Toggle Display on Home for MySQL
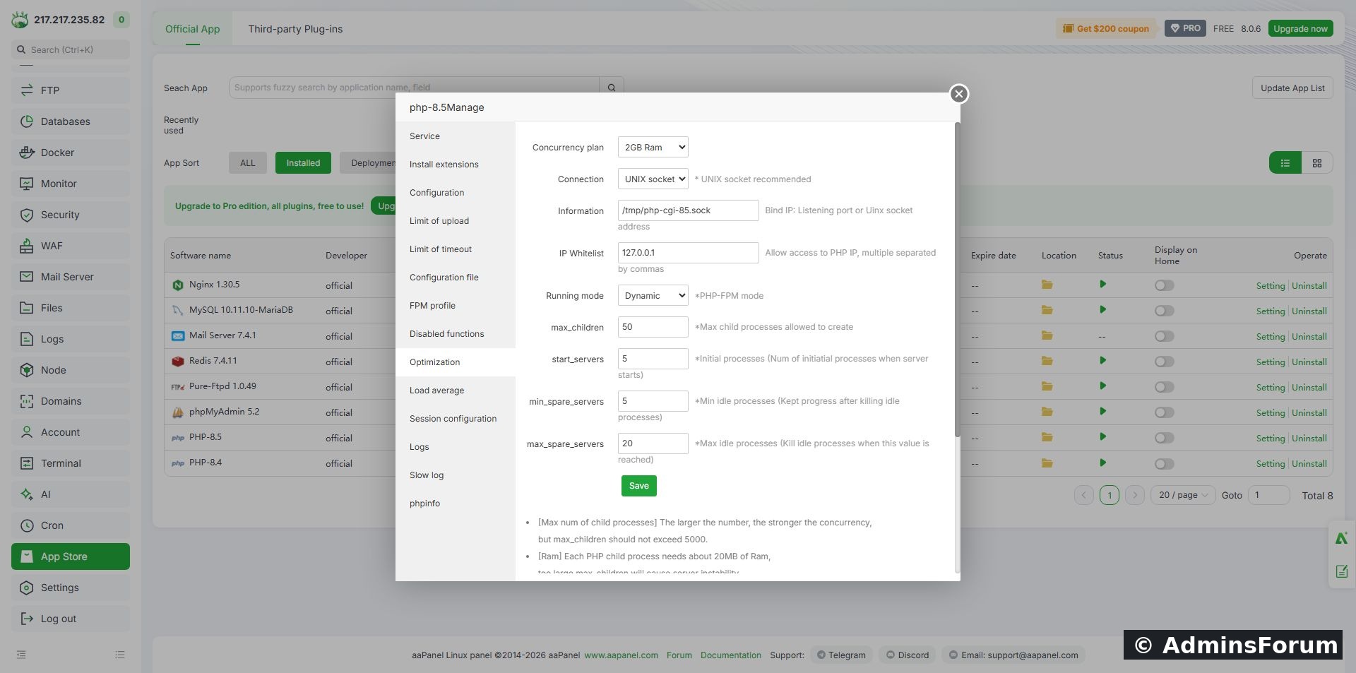 tap(1165, 311)
